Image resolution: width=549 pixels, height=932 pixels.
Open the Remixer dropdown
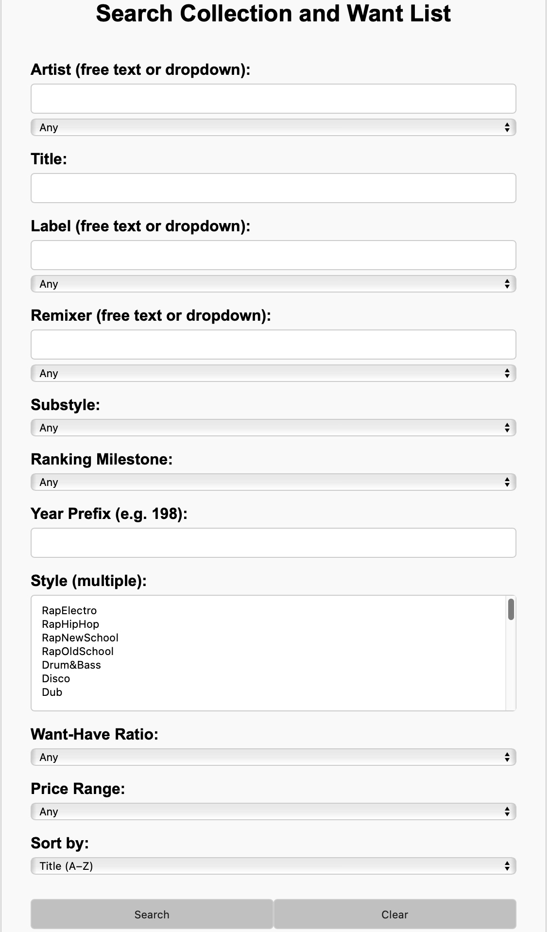tap(273, 373)
